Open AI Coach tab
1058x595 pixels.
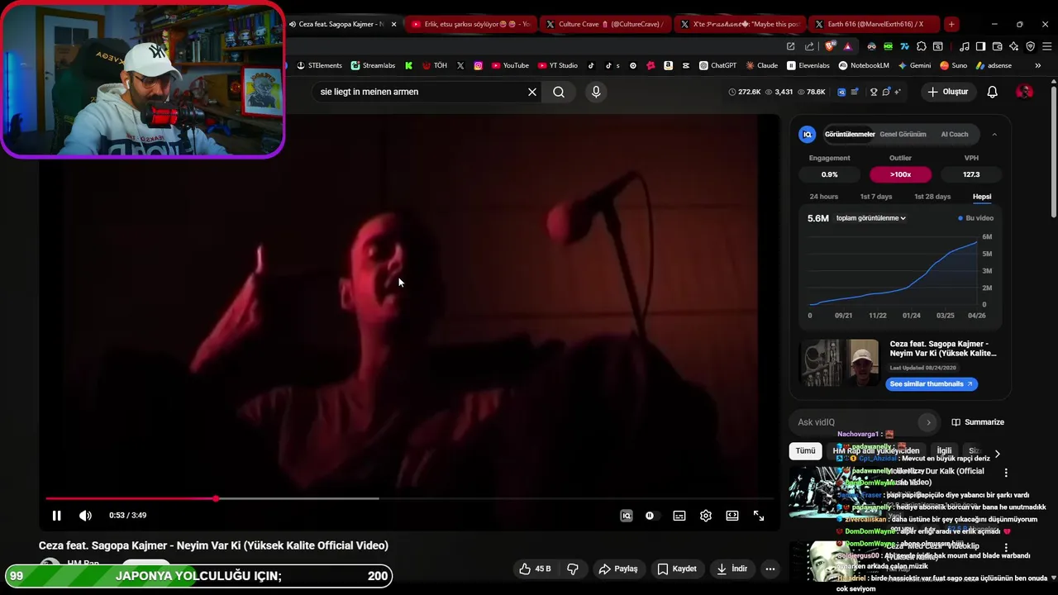tap(955, 134)
